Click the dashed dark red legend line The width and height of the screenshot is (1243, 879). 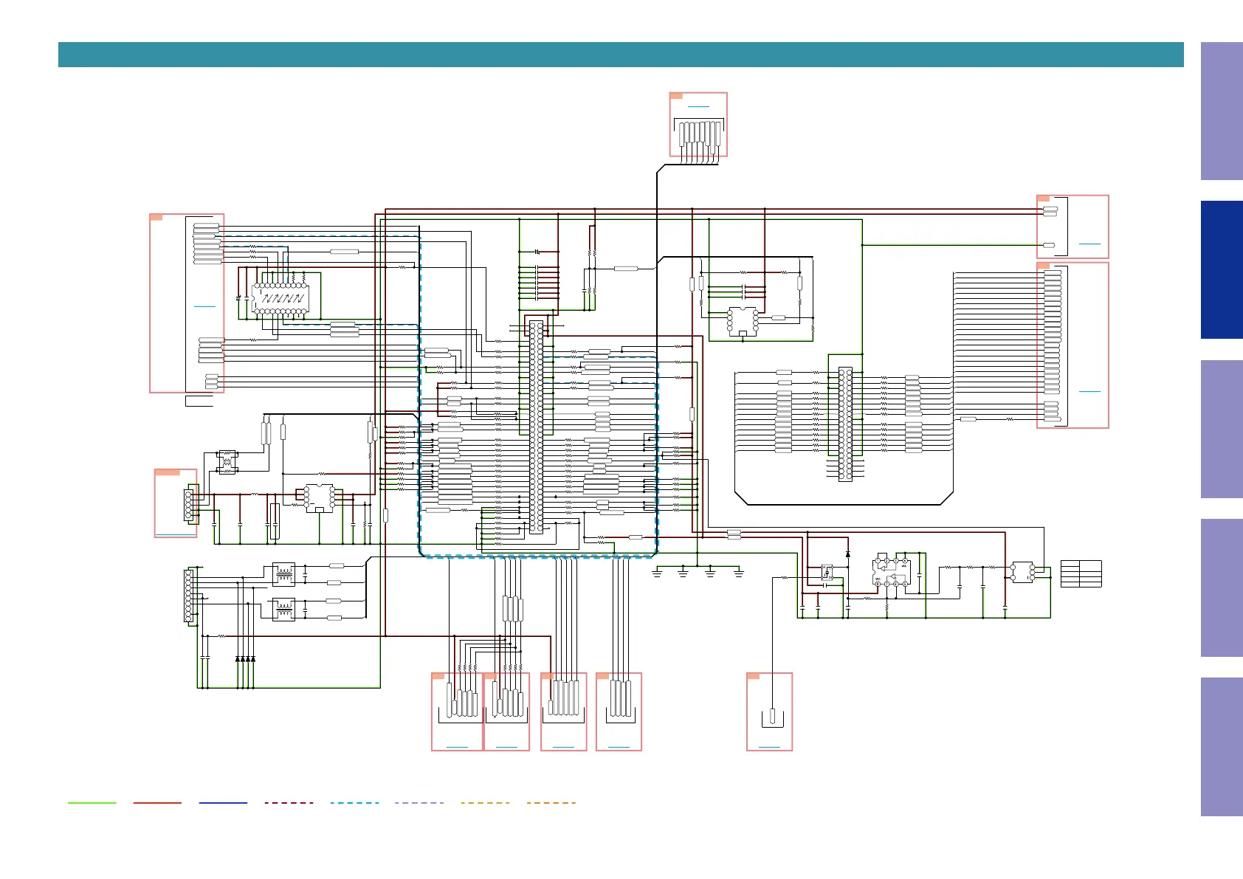tap(289, 803)
